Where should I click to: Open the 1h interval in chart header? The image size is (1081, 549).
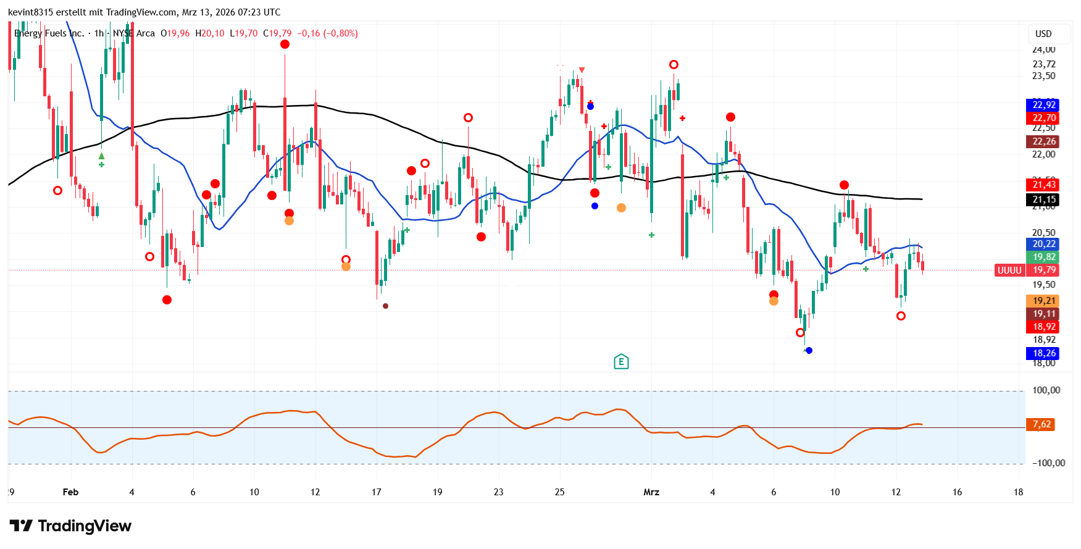(x=99, y=33)
